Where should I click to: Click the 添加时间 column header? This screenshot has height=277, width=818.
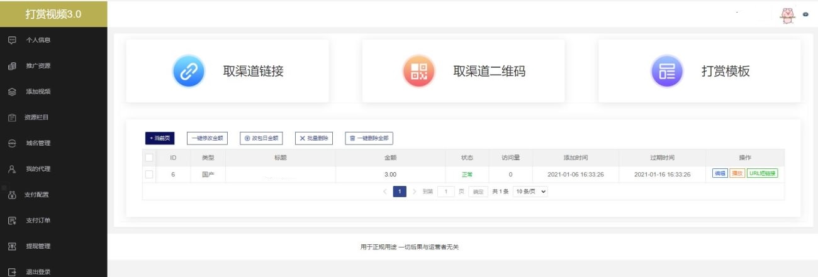coord(576,158)
